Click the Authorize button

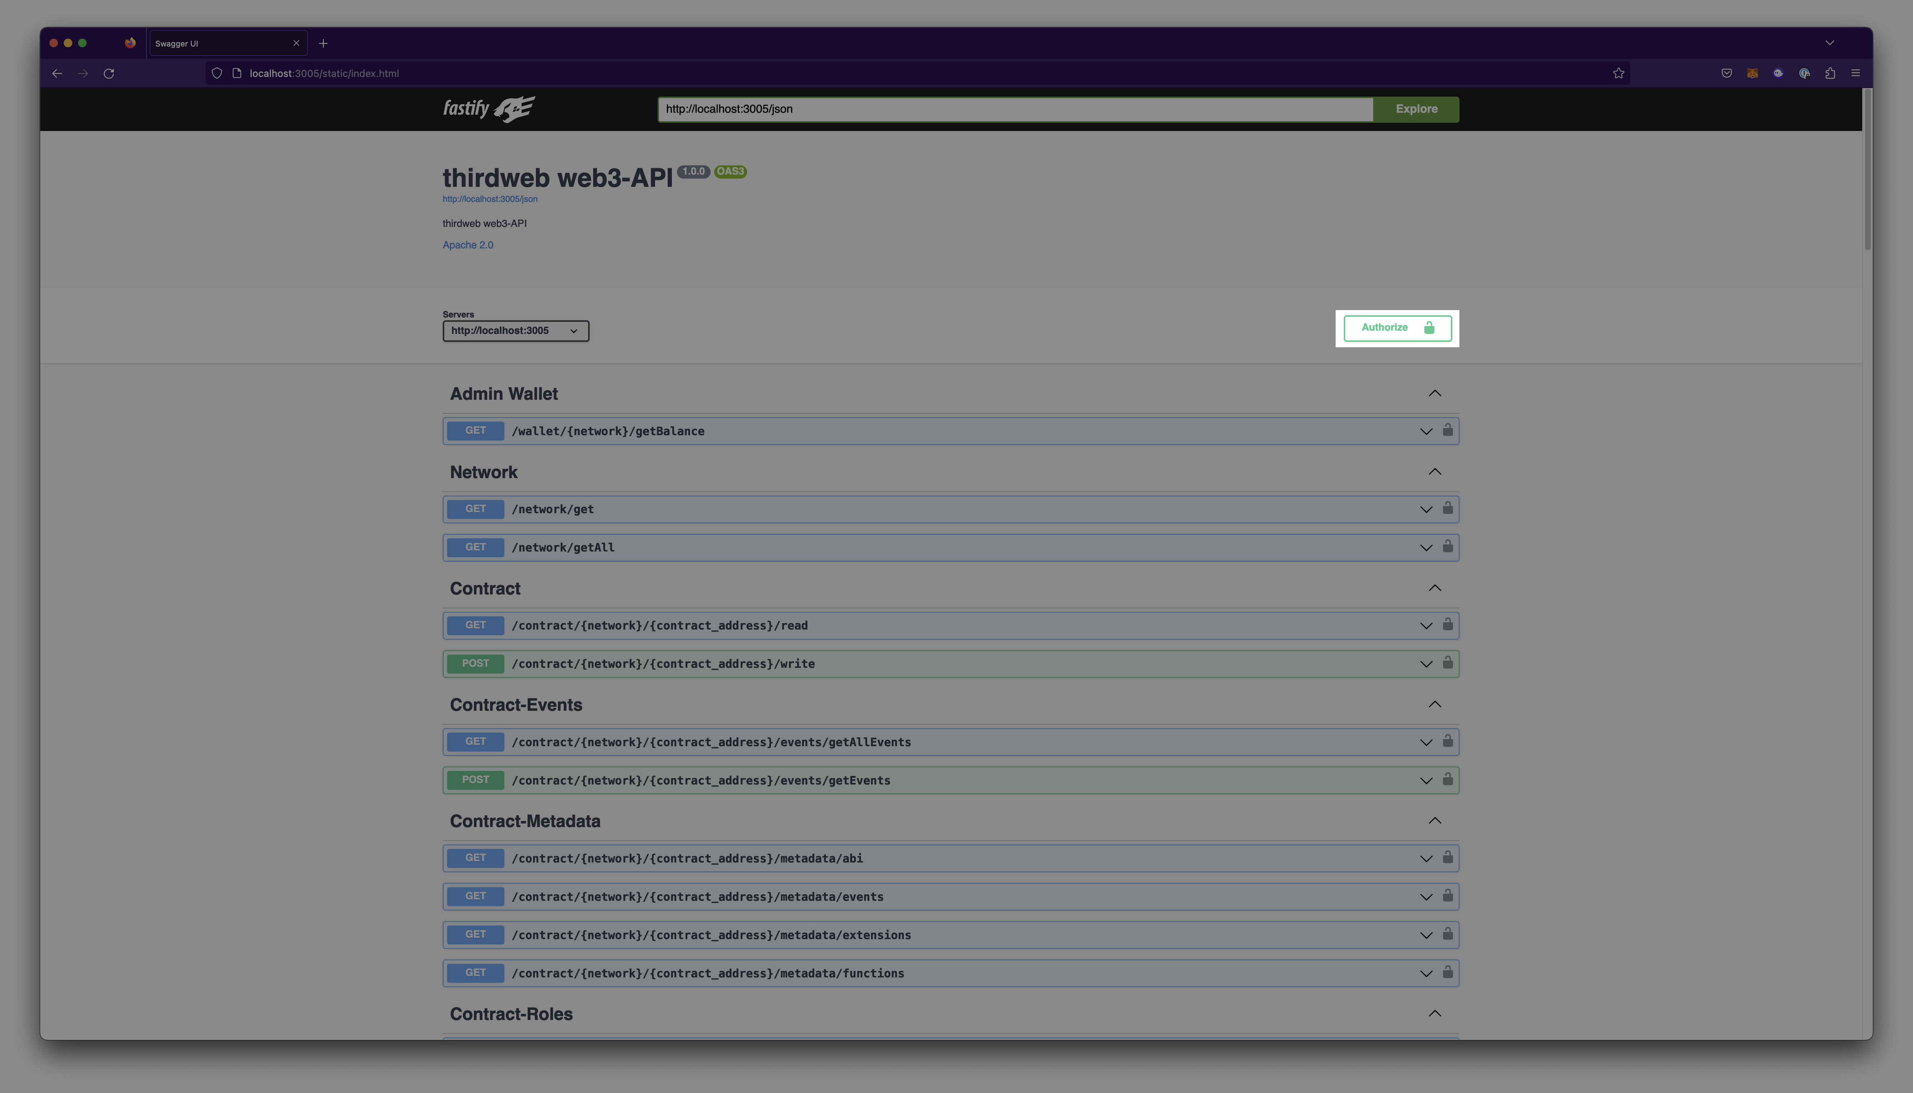pos(1396,328)
